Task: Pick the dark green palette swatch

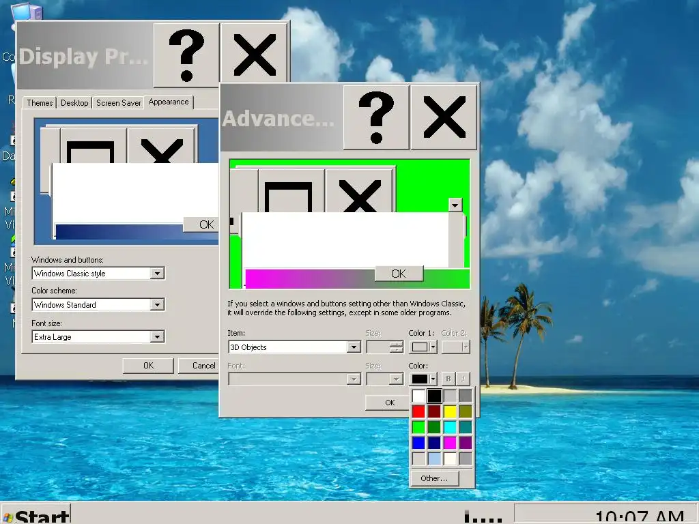Action: pyautogui.click(x=433, y=427)
